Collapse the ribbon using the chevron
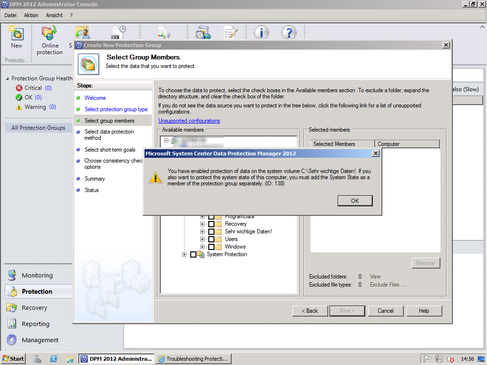The width and height of the screenshot is (487, 365). (x=482, y=27)
